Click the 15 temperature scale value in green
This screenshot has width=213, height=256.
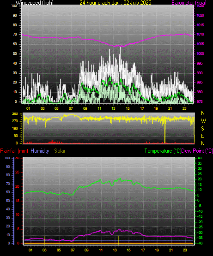(x=200, y=185)
